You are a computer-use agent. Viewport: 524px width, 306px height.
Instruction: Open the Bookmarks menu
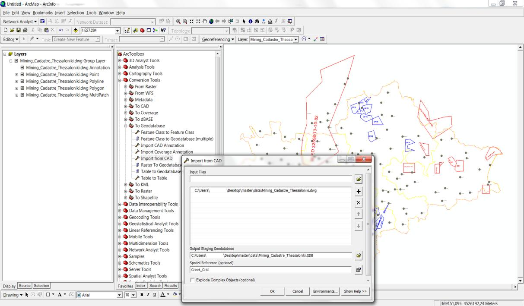(43, 13)
